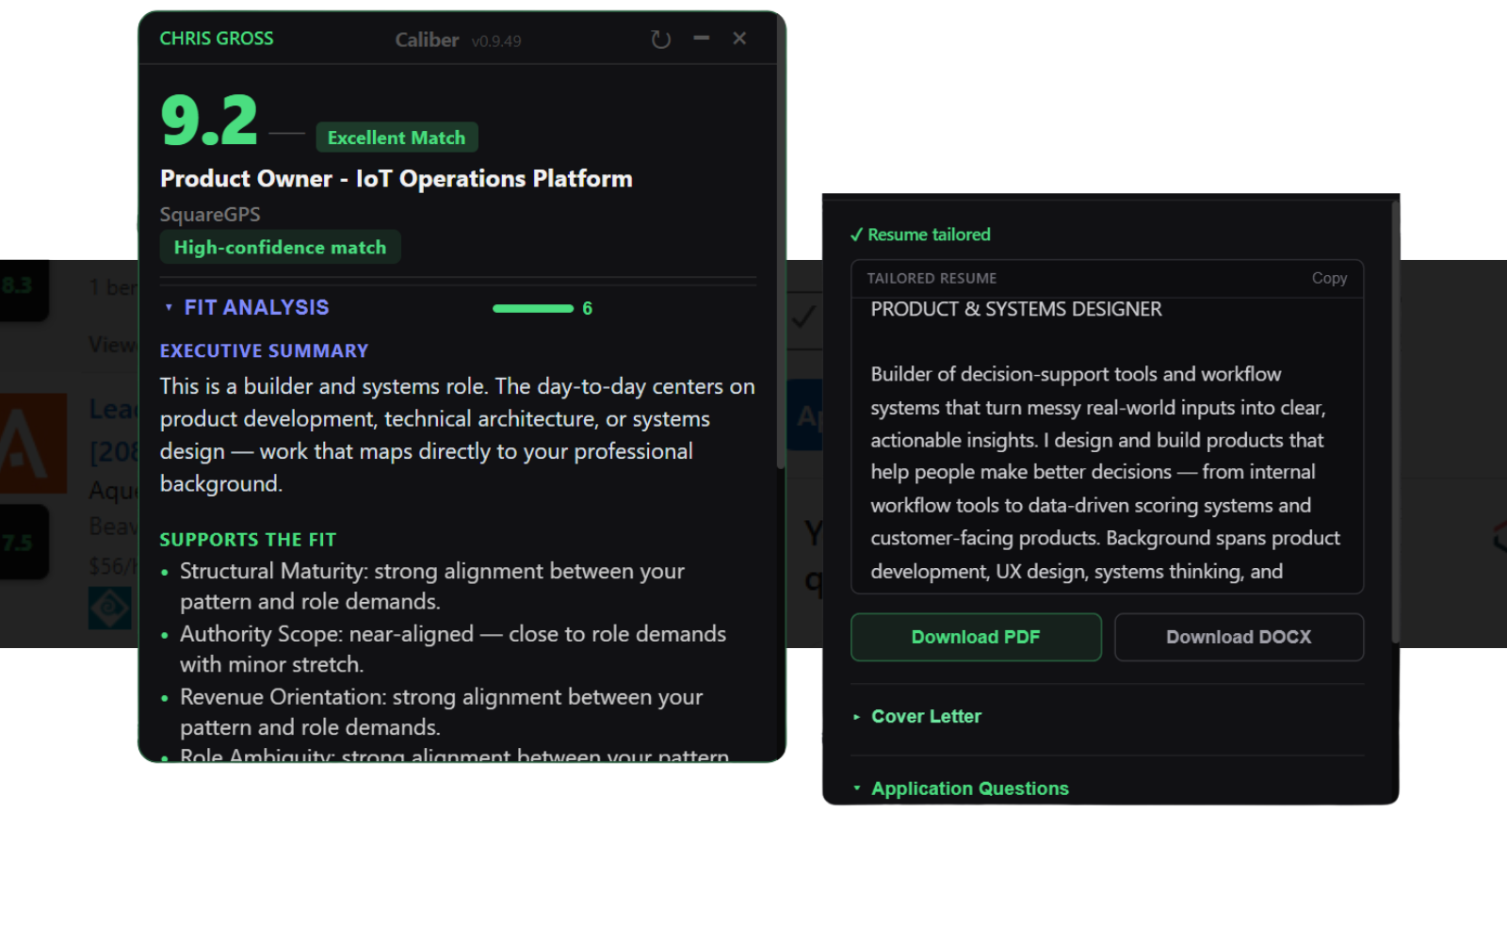The width and height of the screenshot is (1507, 942).
Task: Click the orange company logo thumbnail
Action: [x=32, y=444]
